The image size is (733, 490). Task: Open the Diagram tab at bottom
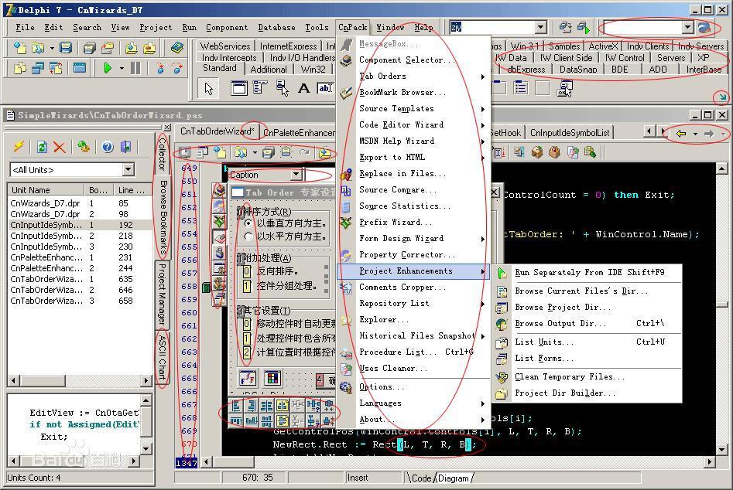pyautogui.click(x=454, y=478)
